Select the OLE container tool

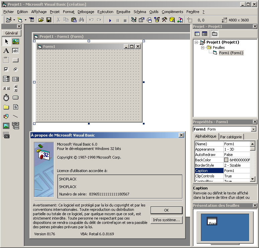tap(6, 135)
